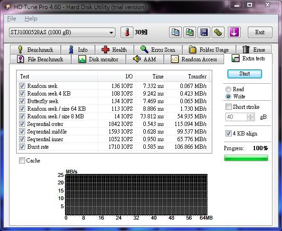Uncheck the Sequential middle test

(x=22, y=132)
